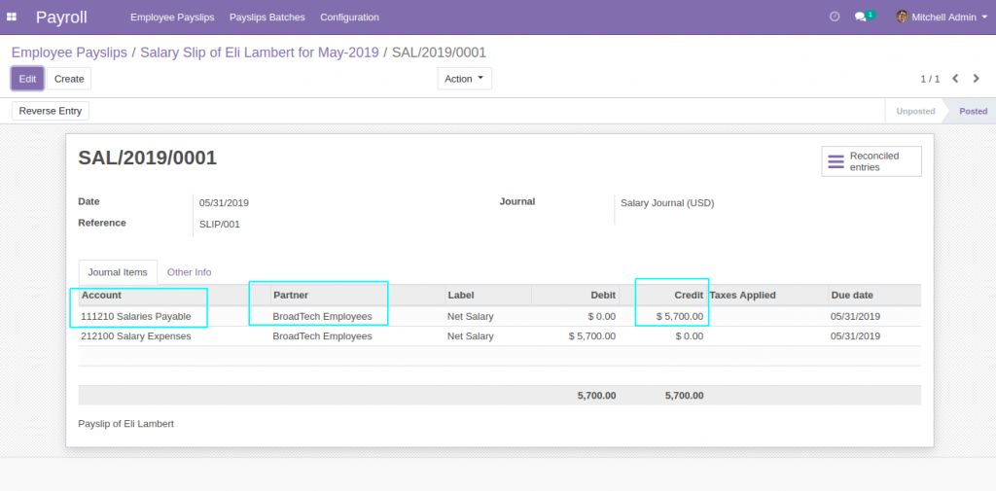Open the apps grid menu icon
The width and height of the screenshot is (996, 491).
point(12,18)
